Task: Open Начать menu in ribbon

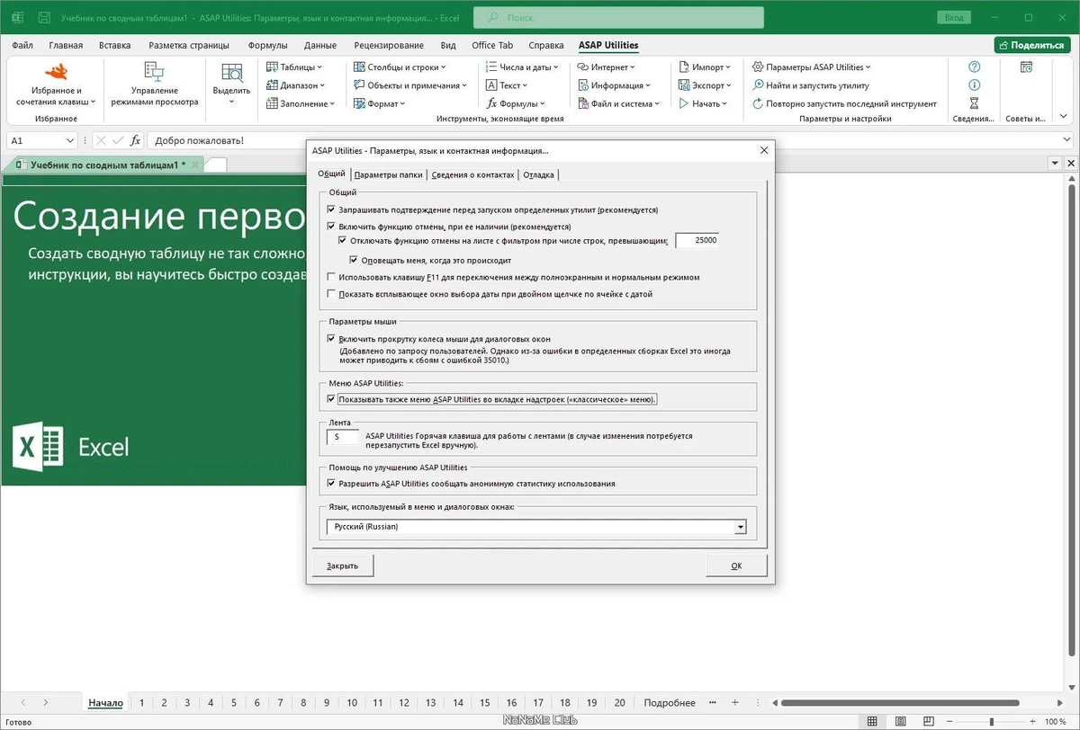Action: [x=702, y=103]
